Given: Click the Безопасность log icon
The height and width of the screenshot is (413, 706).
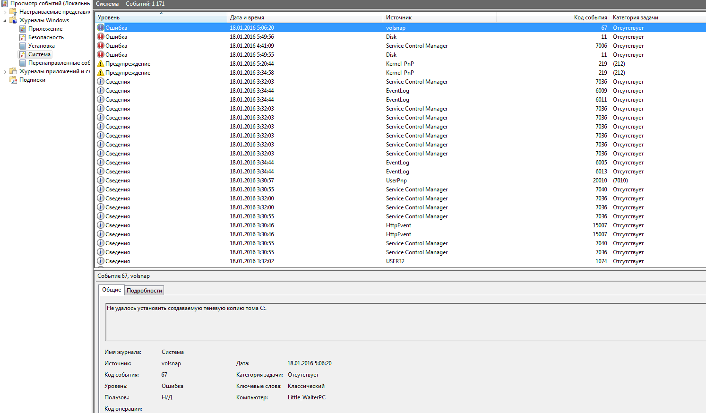Looking at the screenshot, I should 22,37.
